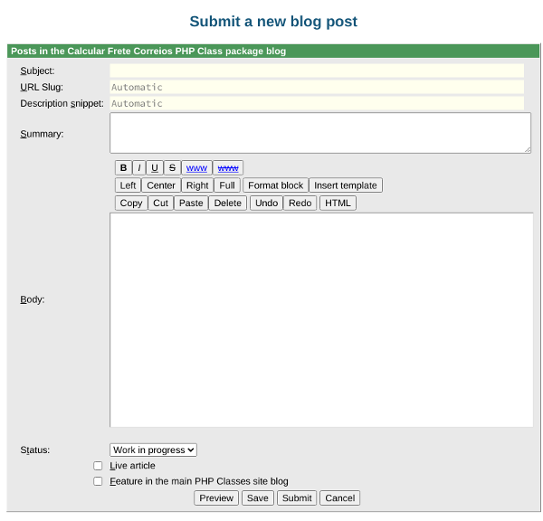Focus the Body text editor area

click(x=321, y=319)
